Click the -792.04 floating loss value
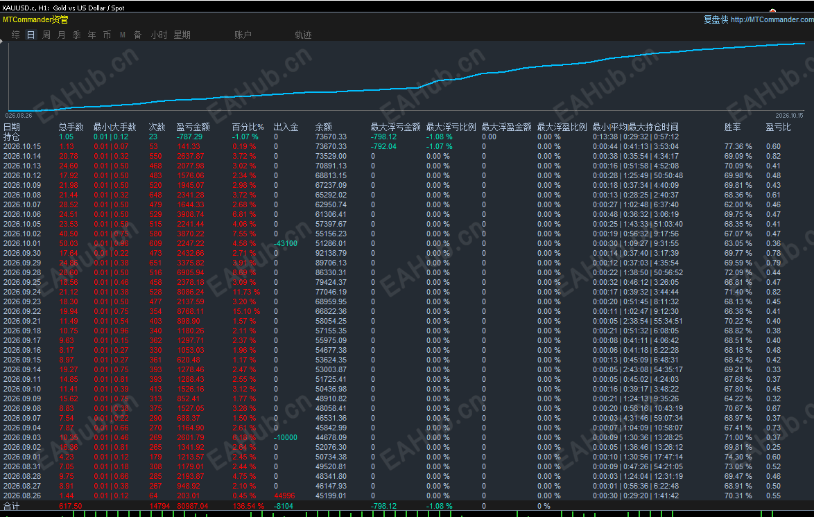 click(x=383, y=146)
